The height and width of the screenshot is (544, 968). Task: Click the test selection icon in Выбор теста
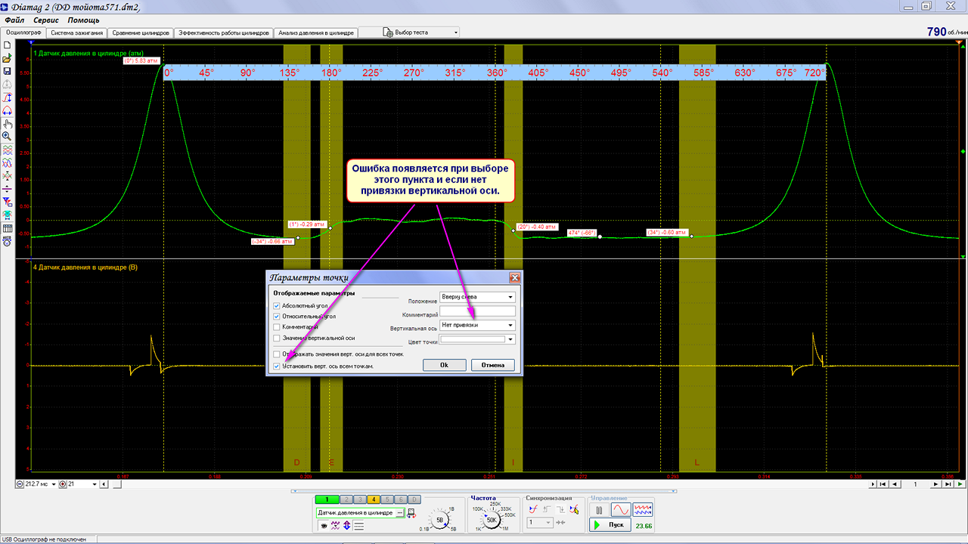pos(388,32)
